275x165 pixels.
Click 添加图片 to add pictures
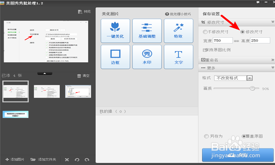coord(15,159)
